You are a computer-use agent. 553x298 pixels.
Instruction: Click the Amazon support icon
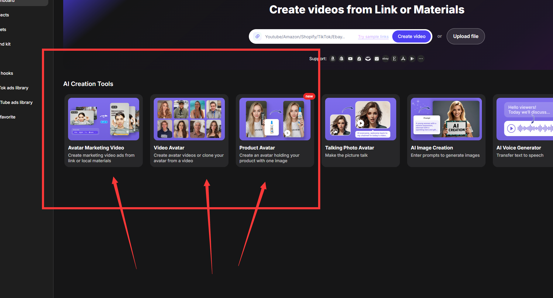333,59
